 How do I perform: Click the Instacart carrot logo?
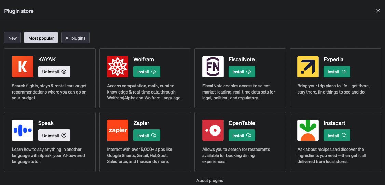(x=308, y=130)
